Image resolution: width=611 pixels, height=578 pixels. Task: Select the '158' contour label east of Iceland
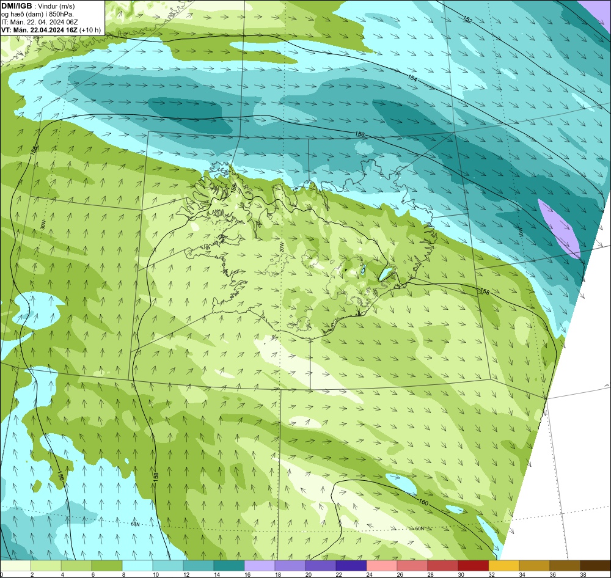(x=485, y=291)
